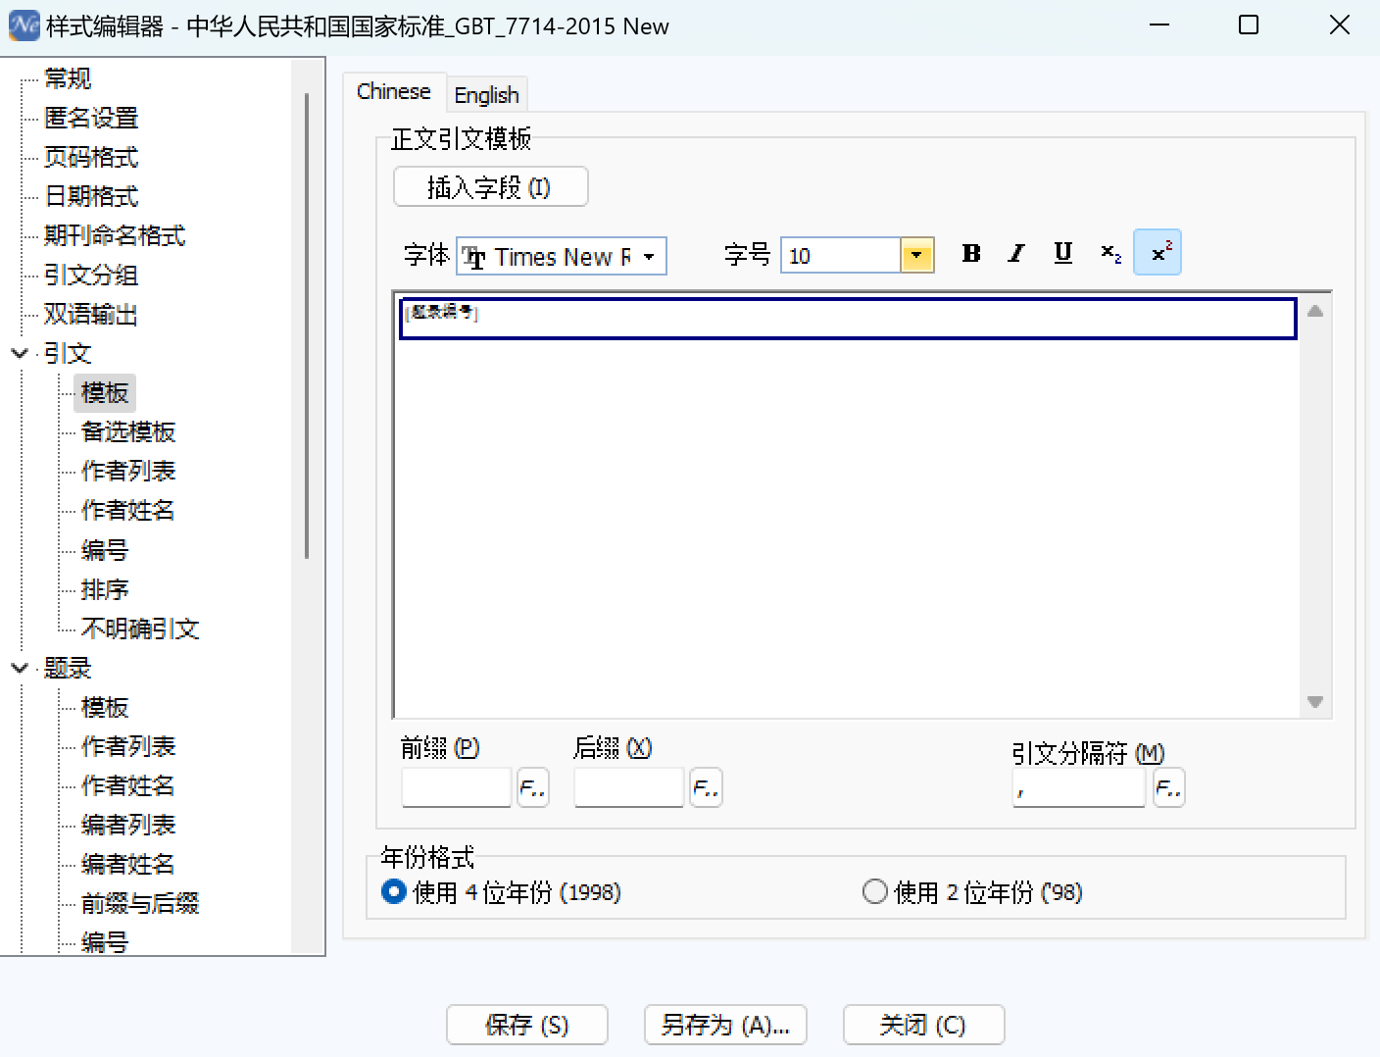Image resolution: width=1380 pixels, height=1057 pixels.
Task: Click the 插入字段 button
Action: pyautogui.click(x=490, y=187)
